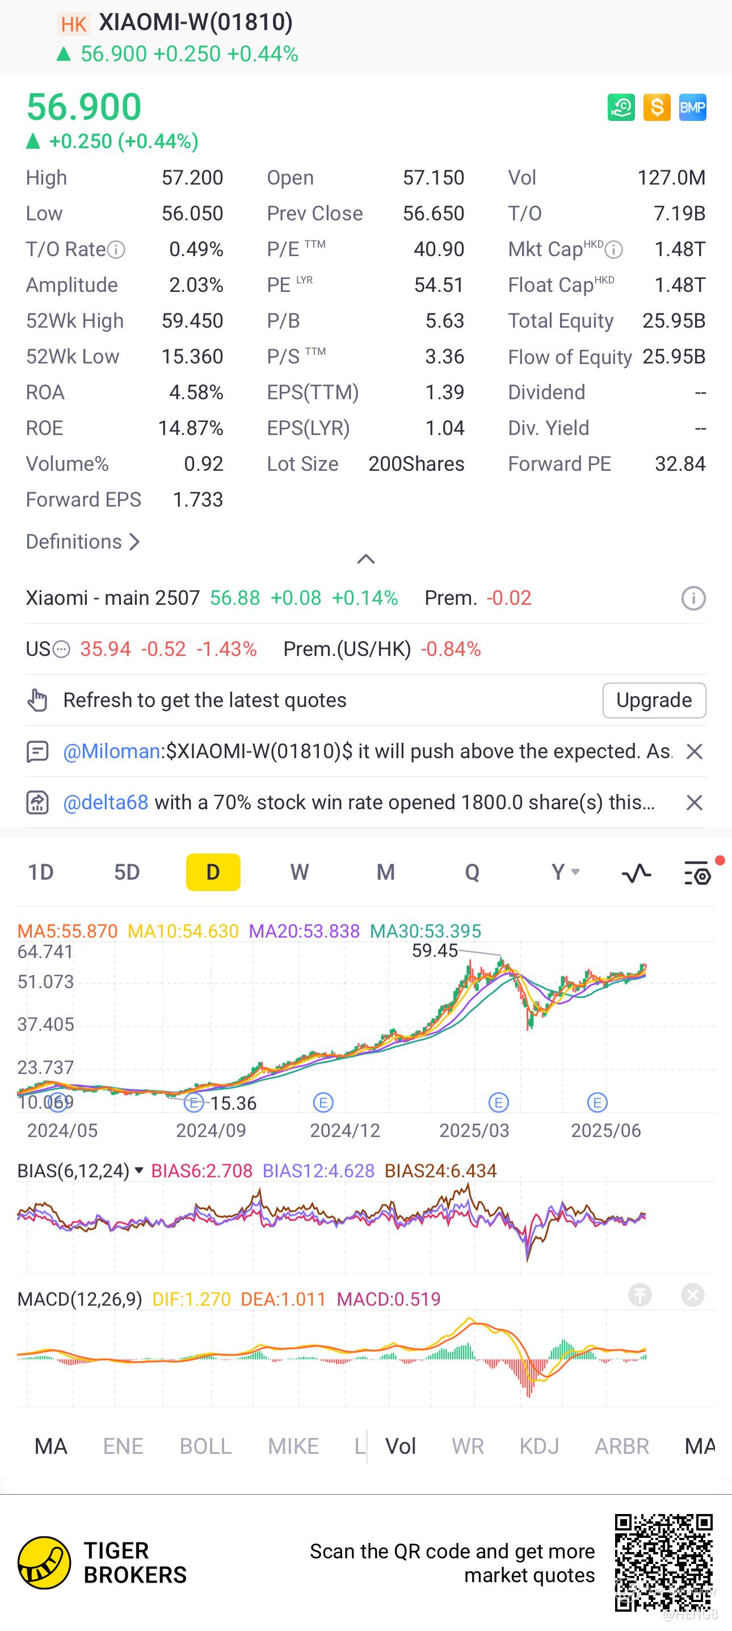Open the Definitions link

[x=82, y=542]
